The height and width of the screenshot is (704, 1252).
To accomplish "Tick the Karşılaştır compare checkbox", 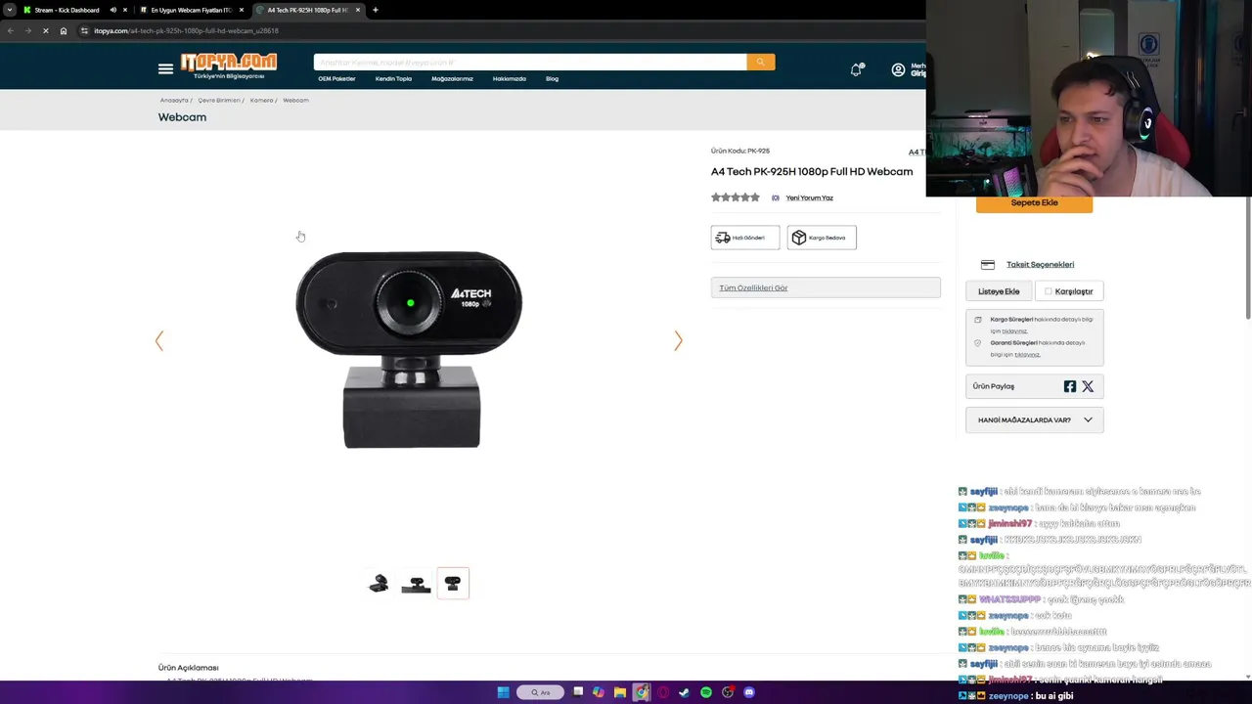I will [x=1049, y=291].
